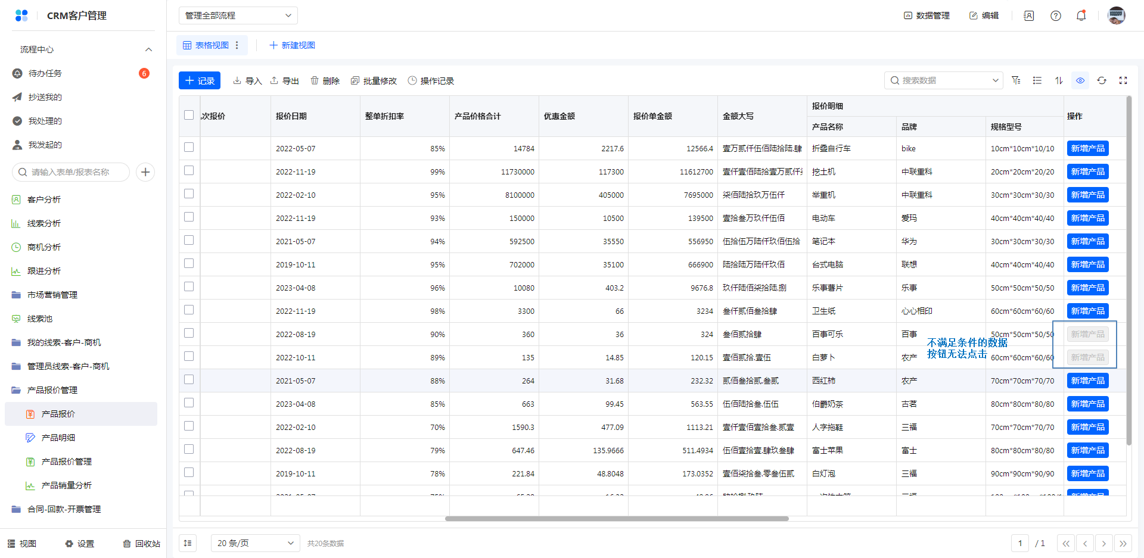Click the blue 记录 add button

pos(200,80)
